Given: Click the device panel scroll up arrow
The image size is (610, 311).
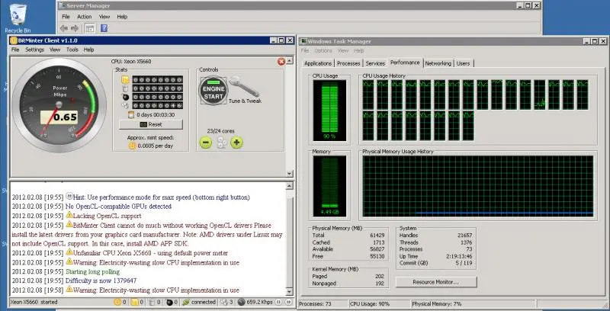Looking at the screenshot, I should [290, 61].
